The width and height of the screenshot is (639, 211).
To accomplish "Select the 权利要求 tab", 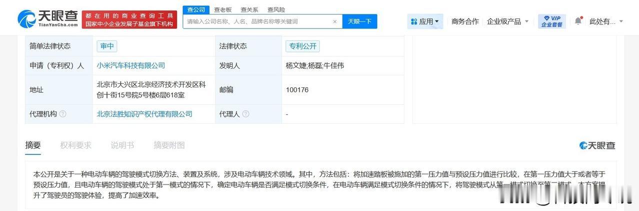I will click(x=76, y=145).
